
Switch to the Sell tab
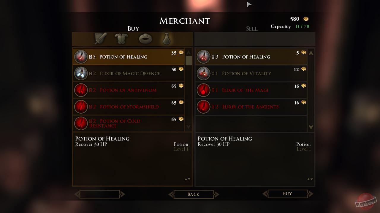tap(252, 29)
